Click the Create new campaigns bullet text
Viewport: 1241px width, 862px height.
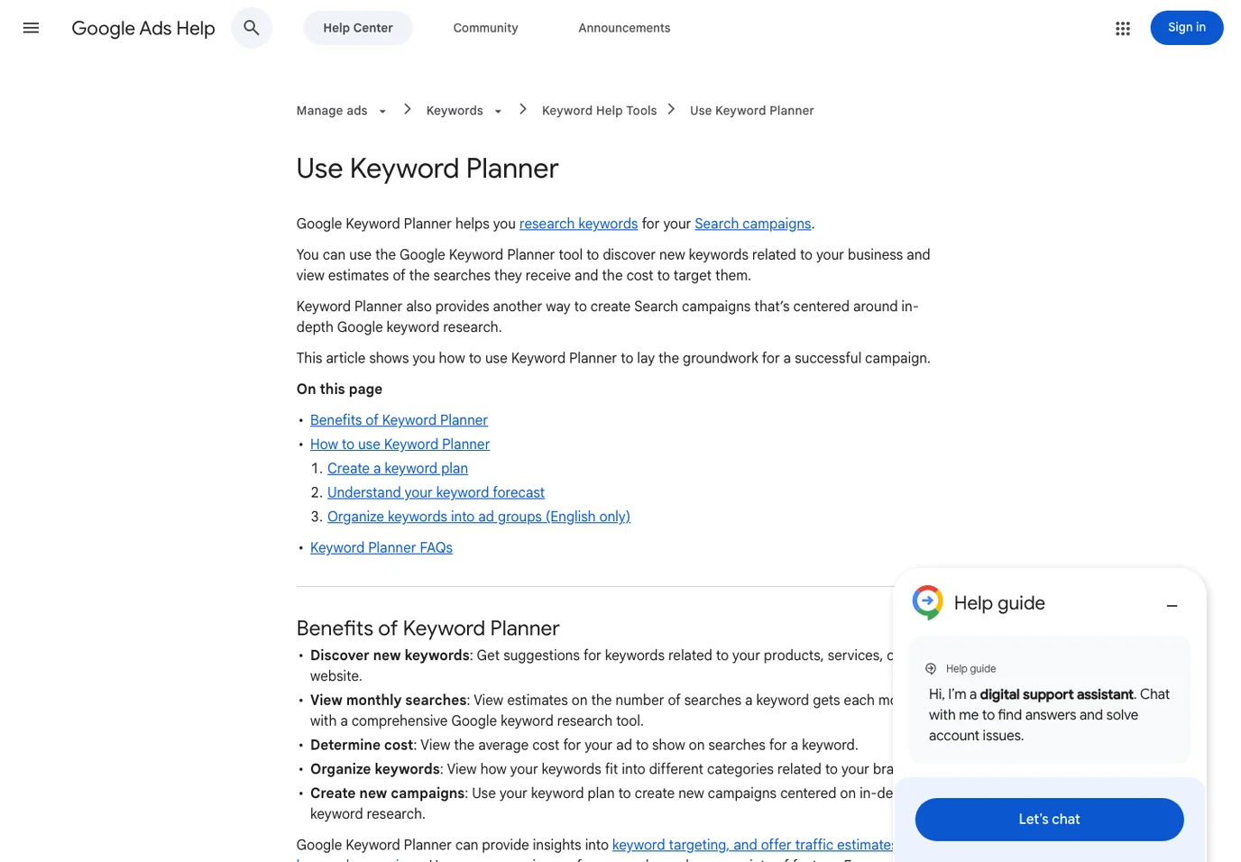tap(388, 793)
